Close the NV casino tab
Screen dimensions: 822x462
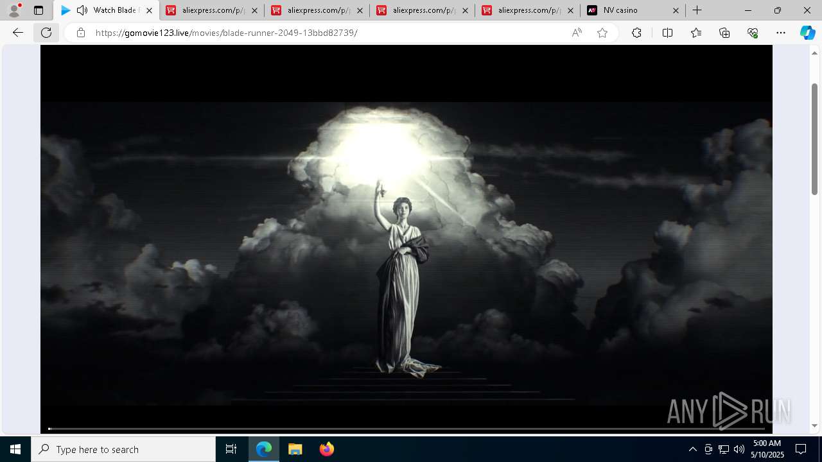coord(676,10)
